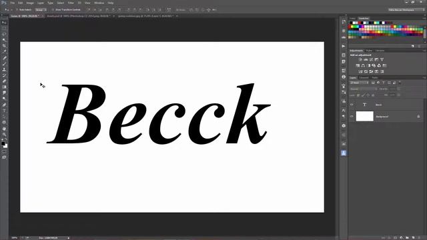Select the Move tool
Image resolution: width=427 pixels, height=240 pixels.
click(x=4, y=23)
